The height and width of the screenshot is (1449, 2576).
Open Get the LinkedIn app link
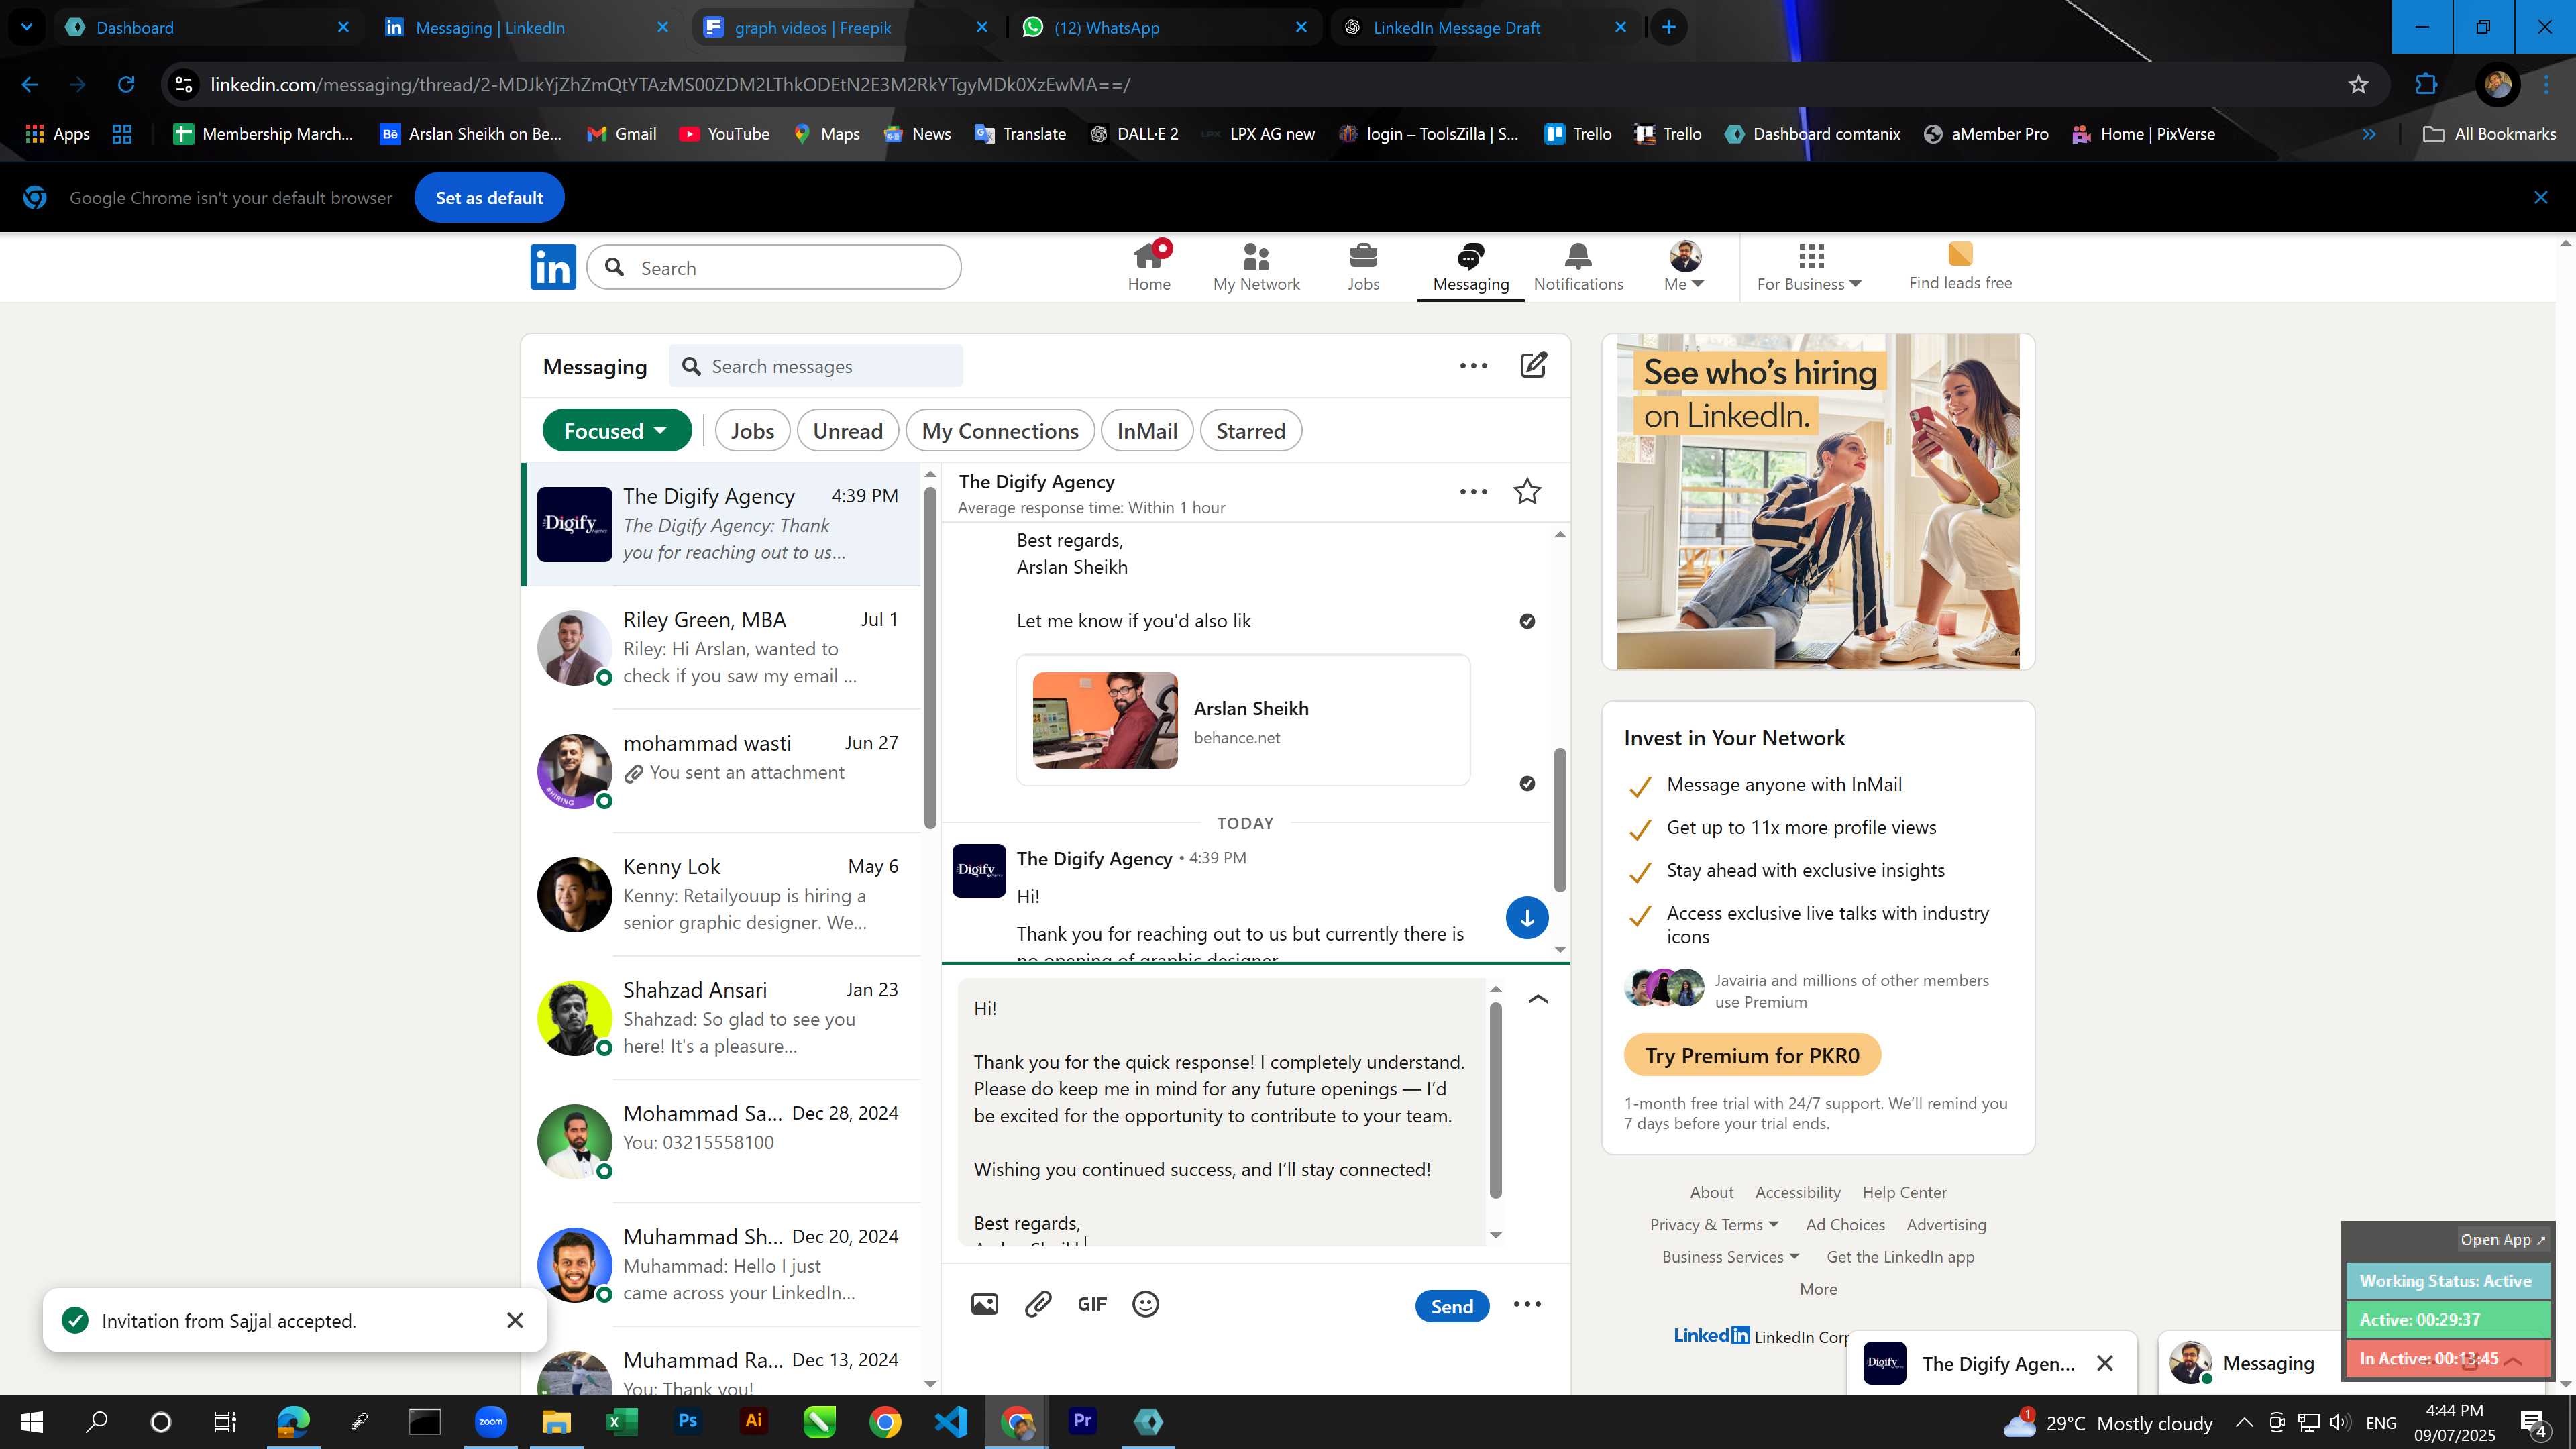[1900, 1257]
